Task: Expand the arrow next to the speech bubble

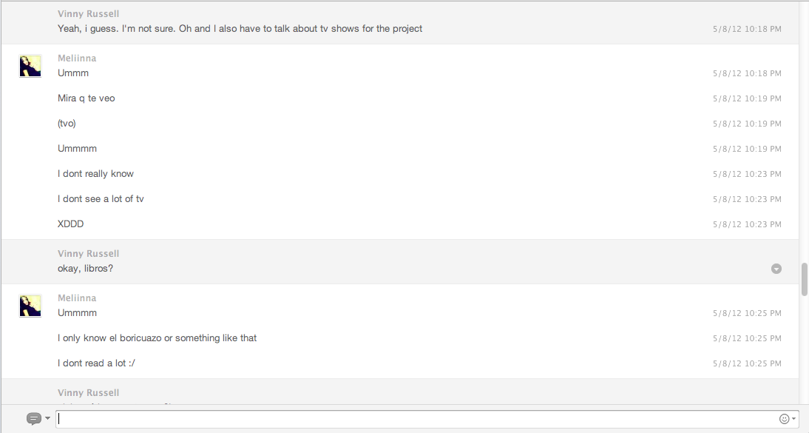Action: click(48, 419)
